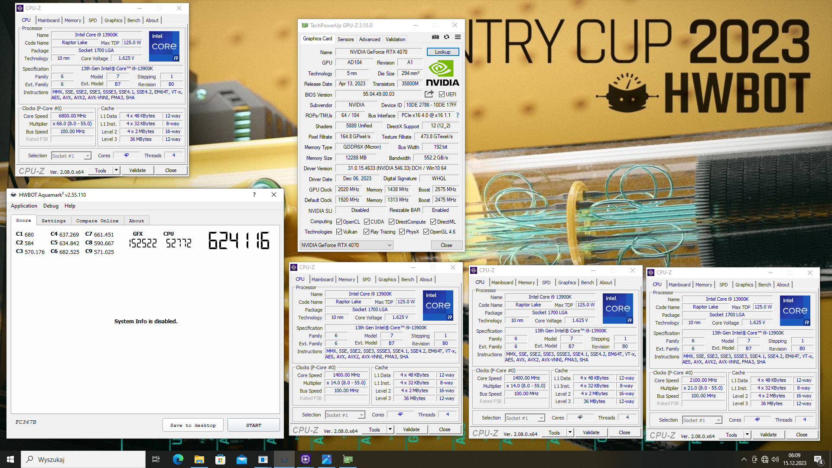Open Bus Interface help question mark

pyautogui.click(x=458, y=115)
